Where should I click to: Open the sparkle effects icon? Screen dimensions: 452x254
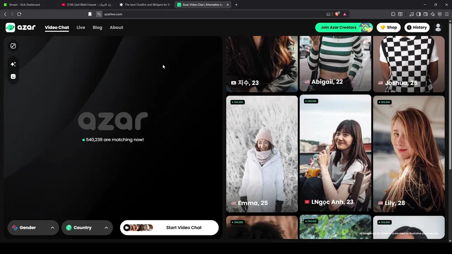click(x=13, y=64)
